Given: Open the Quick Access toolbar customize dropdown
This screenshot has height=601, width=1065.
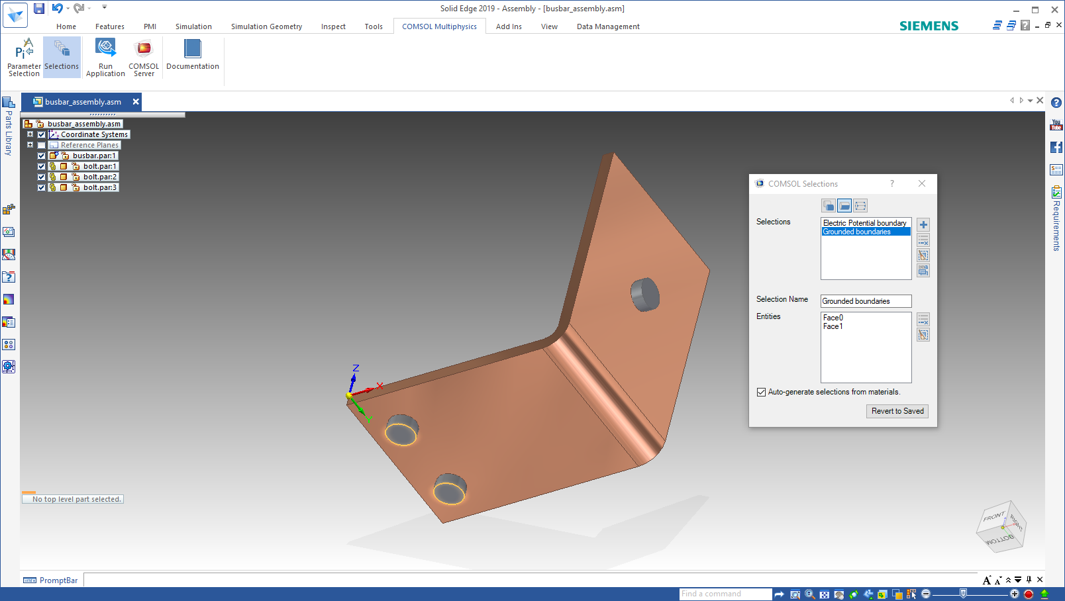Looking at the screenshot, I should (x=105, y=8).
